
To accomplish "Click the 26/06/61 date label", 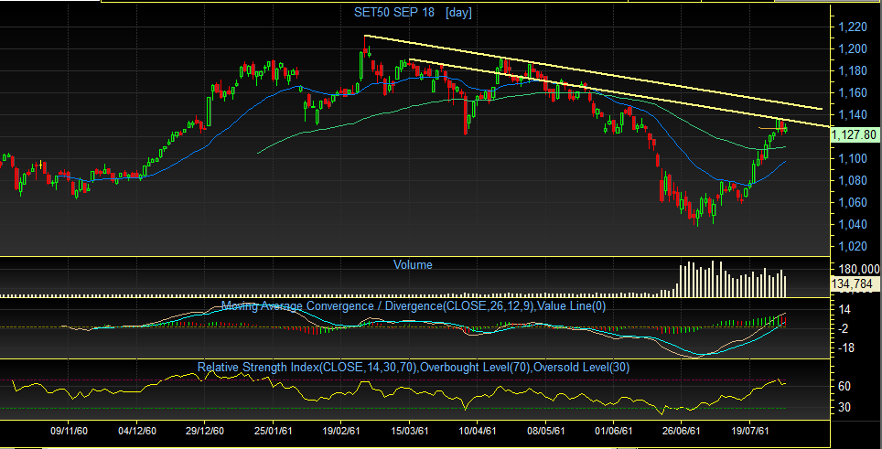I will point(682,431).
